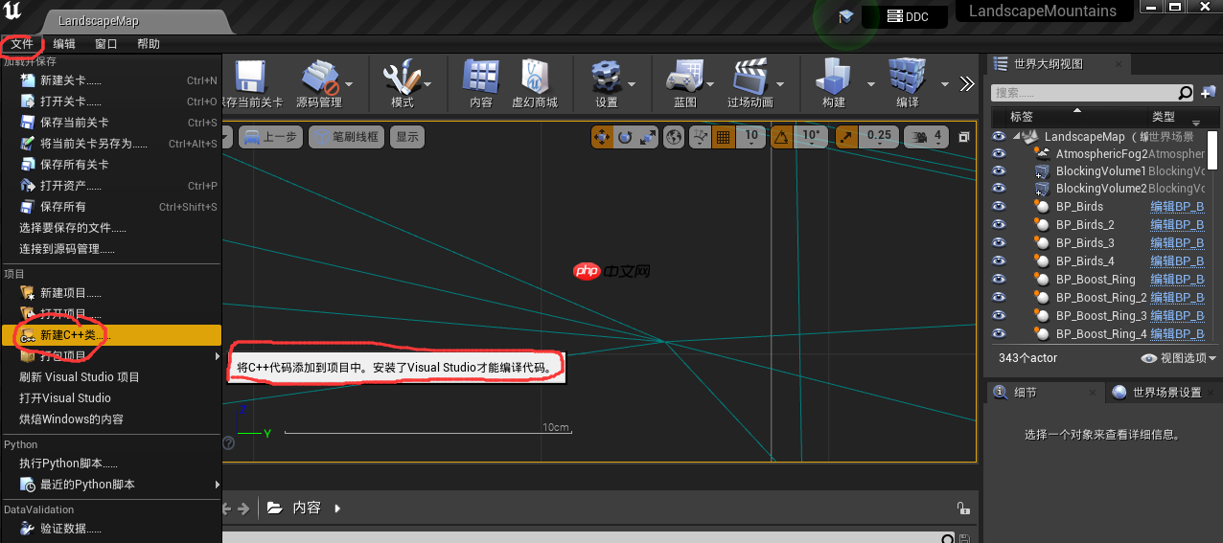Toggle visibility of AtmosphericFog2
1223x543 pixels.
point(1000,153)
